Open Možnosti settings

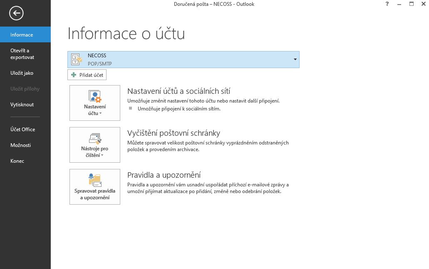(25, 145)
